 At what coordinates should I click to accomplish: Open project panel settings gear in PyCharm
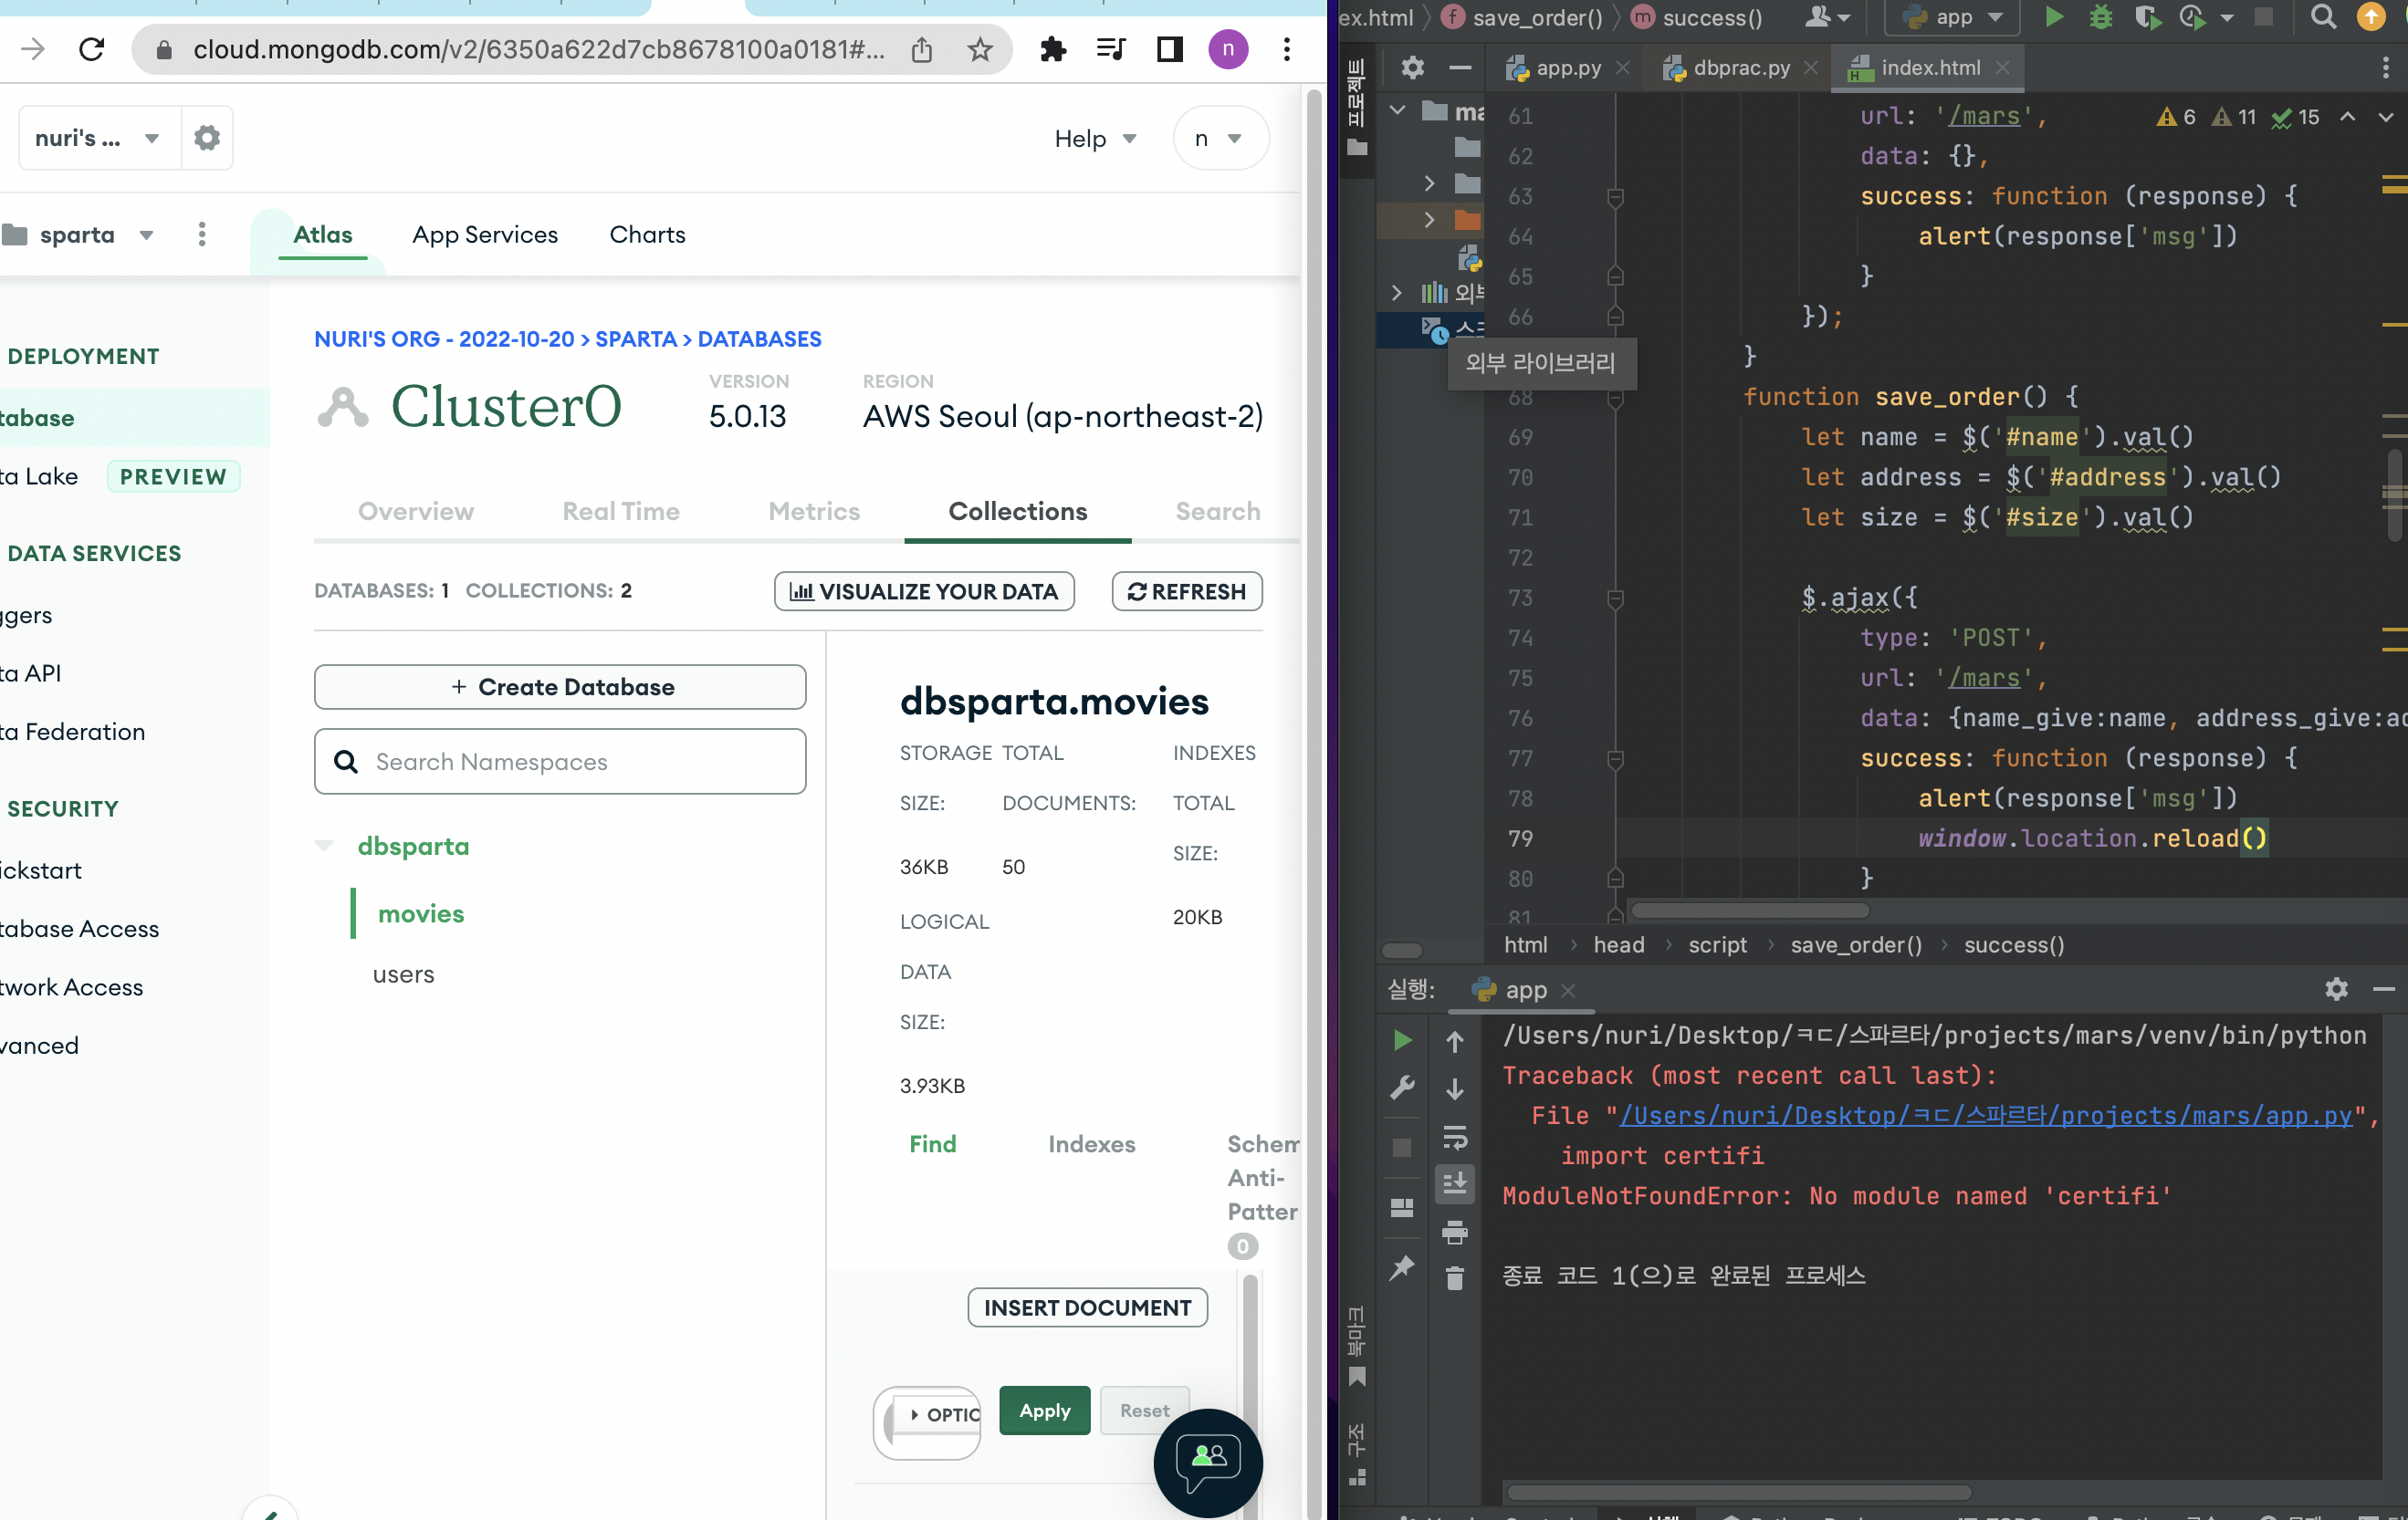(x=1412, y=68)
